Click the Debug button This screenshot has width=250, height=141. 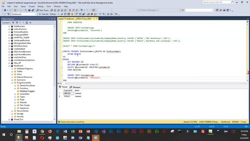coord(53,14)
